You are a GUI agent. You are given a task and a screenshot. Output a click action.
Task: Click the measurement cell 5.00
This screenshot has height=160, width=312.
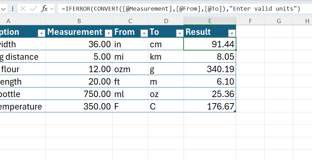(79, 57)
